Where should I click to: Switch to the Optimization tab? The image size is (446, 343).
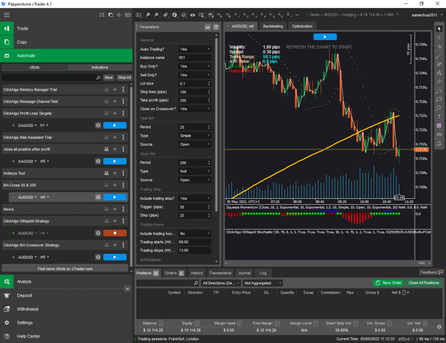coord(302,26)
